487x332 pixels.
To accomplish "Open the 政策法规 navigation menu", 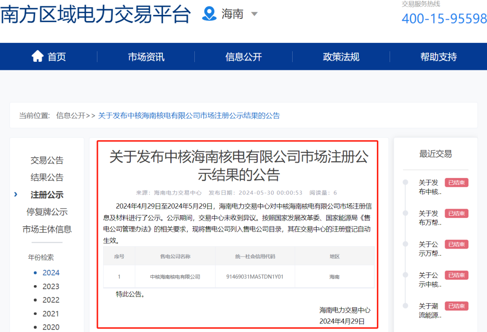I will click(340, 56).
